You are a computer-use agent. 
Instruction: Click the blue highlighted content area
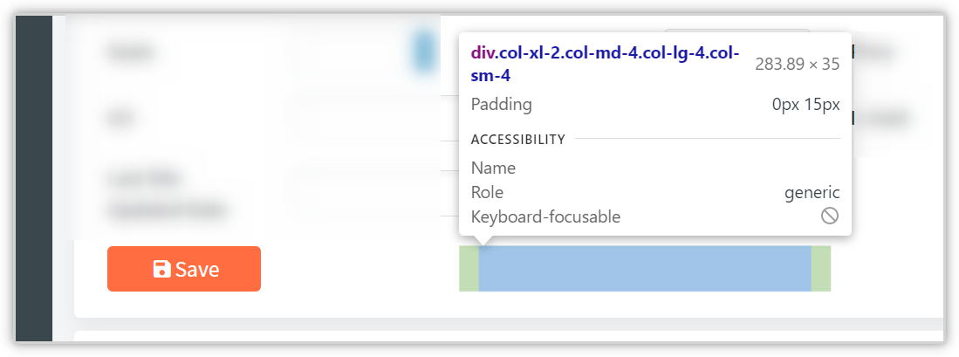(x=645, y=269)
